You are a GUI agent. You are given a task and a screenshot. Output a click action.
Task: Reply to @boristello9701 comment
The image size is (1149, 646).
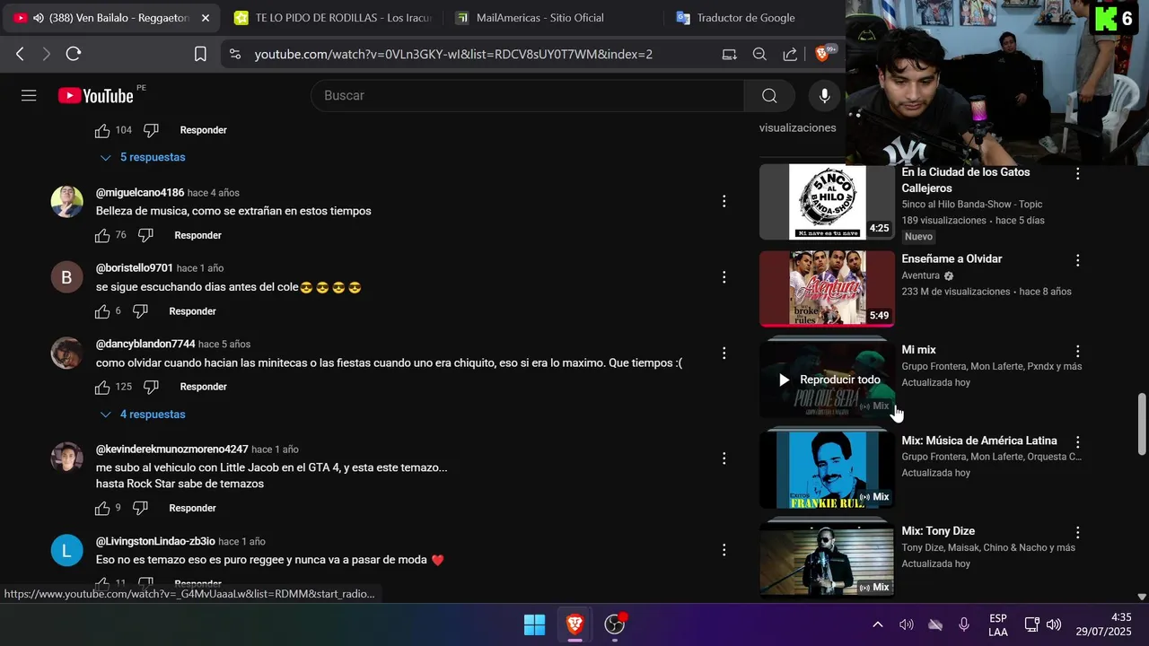coord(192,311)
